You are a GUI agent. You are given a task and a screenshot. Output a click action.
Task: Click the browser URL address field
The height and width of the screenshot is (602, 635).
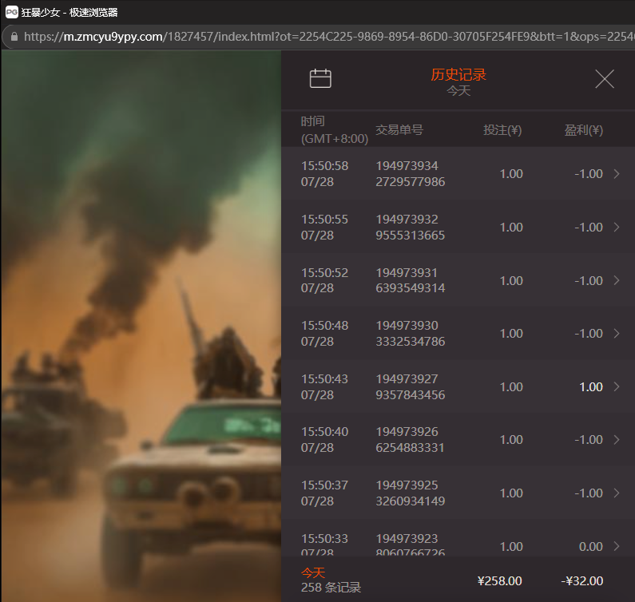(x=319, y=37)
